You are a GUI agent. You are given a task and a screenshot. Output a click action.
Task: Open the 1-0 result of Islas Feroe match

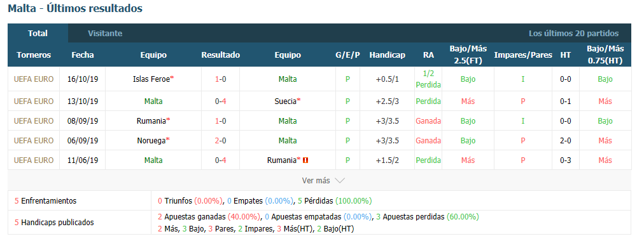click(x=221, y=79)
